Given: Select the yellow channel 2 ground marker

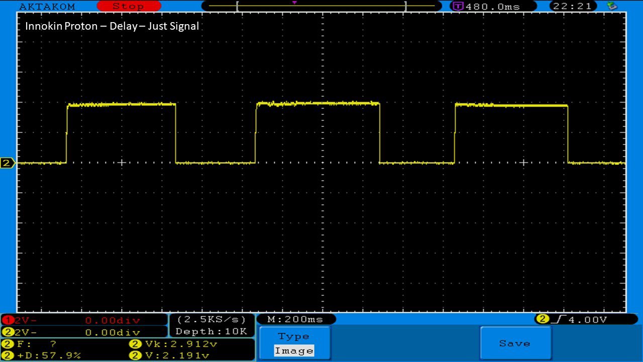Looking at the screenshot, I should tap(8, 163).
